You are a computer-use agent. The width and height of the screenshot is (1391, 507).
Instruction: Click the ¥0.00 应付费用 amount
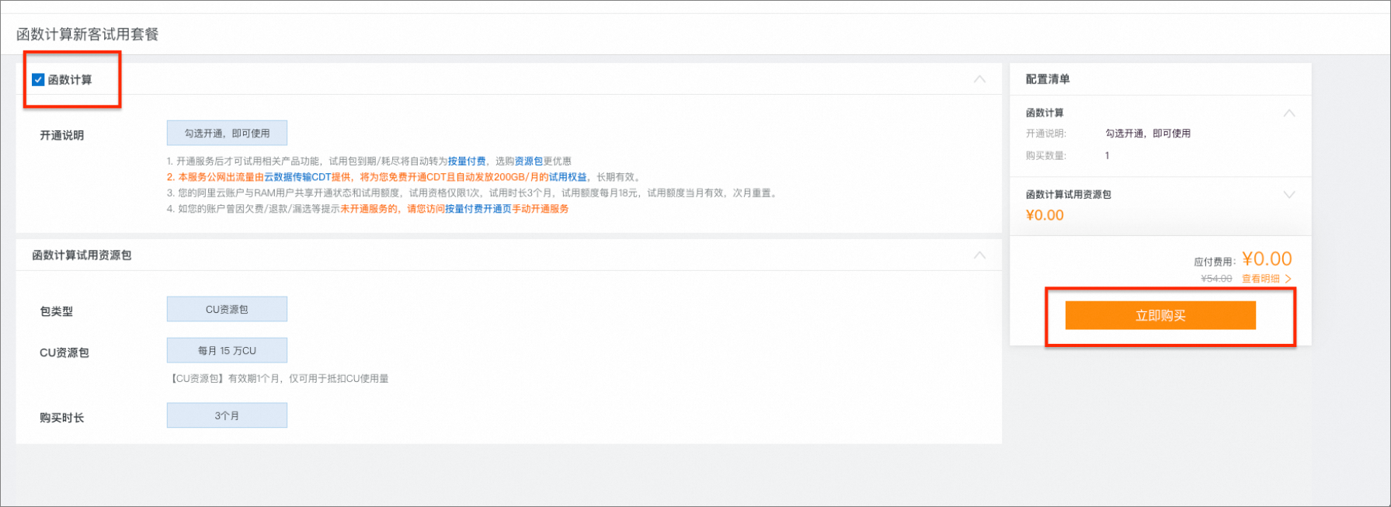1267,259
